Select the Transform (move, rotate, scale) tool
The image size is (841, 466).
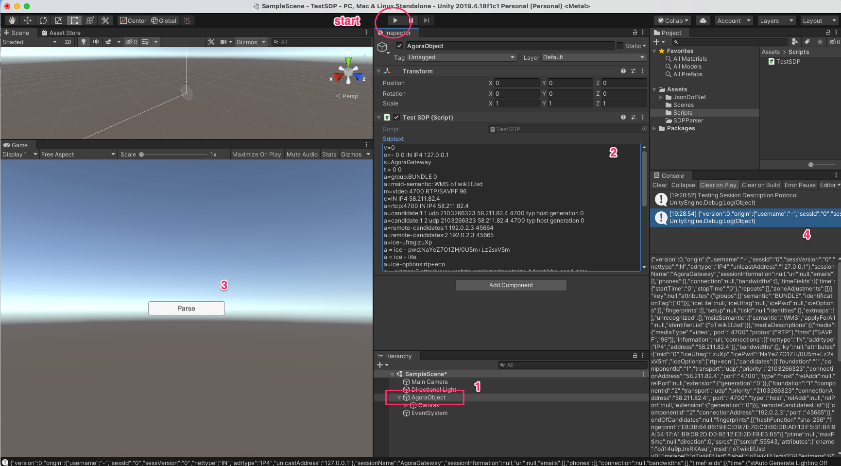[x=90, y=20]
